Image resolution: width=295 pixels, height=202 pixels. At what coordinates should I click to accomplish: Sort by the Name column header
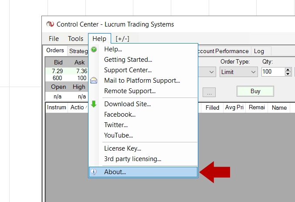click(279, 108)
